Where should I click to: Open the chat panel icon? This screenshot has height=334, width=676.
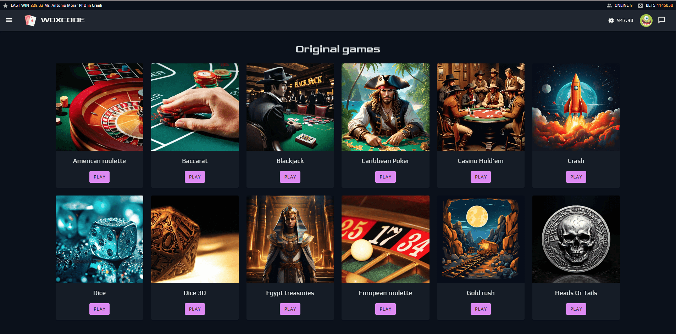pyautogui.click(x=662, y=20)
